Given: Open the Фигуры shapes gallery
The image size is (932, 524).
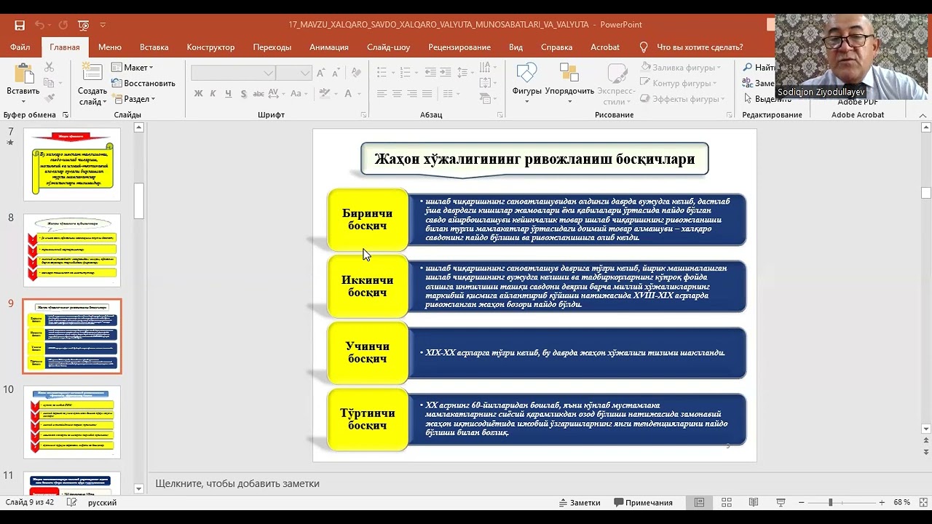Looking at the screenshot, I should (526, 84).
